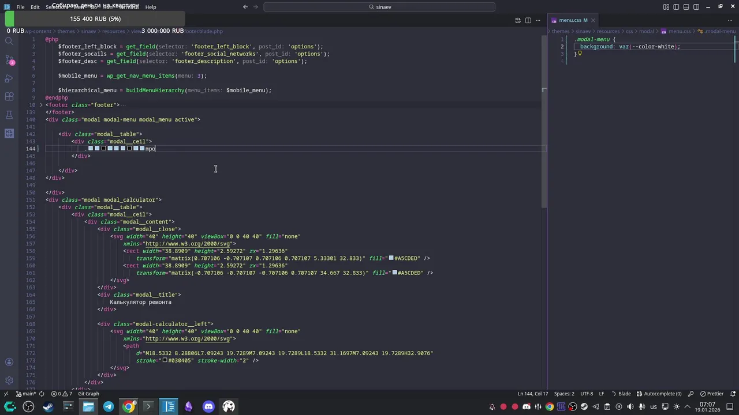Click the modal folder breadcrumb in menu.css
Viewport: 739px width, 415px height.
point(647,31)
